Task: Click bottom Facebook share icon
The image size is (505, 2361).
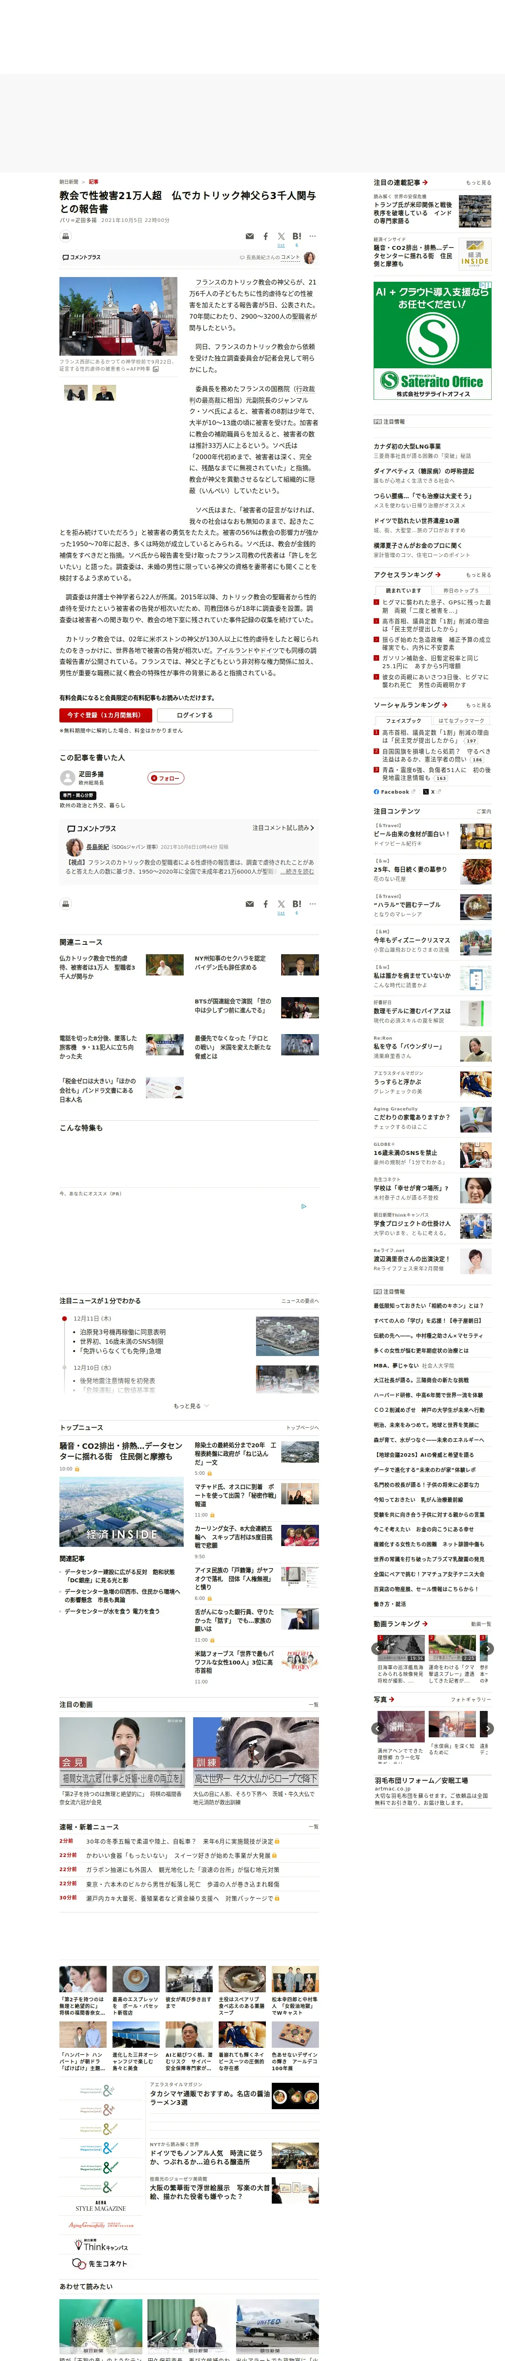Action: [266, 904]
